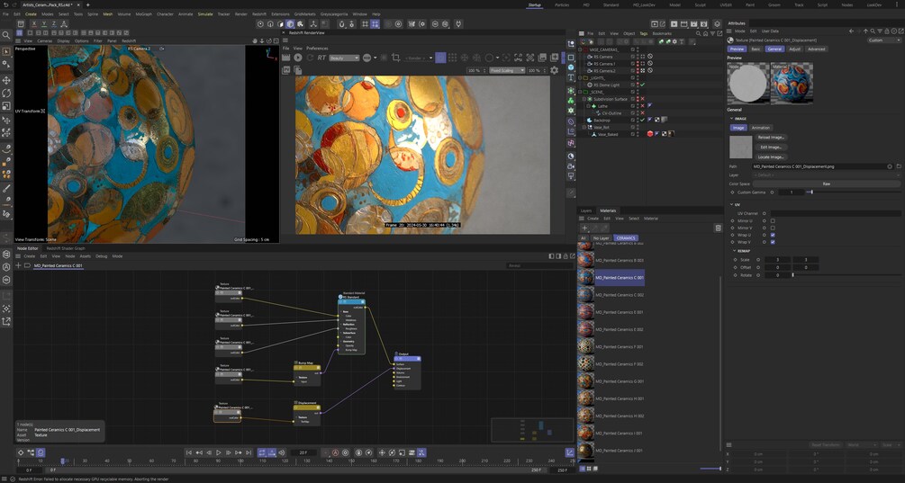Click the Attributes up arrow icon

tap(865, 31)
